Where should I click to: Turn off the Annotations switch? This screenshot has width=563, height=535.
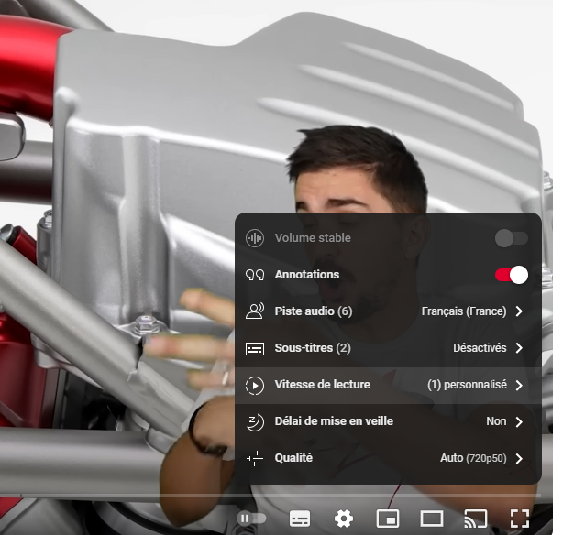(x=512, y=275)
